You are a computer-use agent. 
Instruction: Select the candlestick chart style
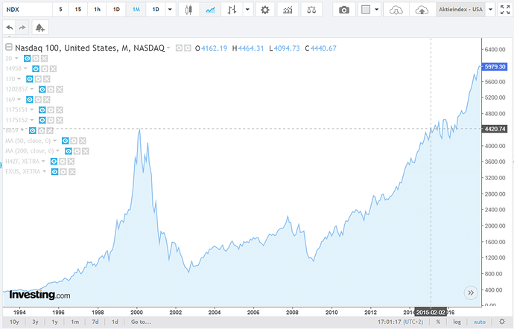click(x=189, y=10)
